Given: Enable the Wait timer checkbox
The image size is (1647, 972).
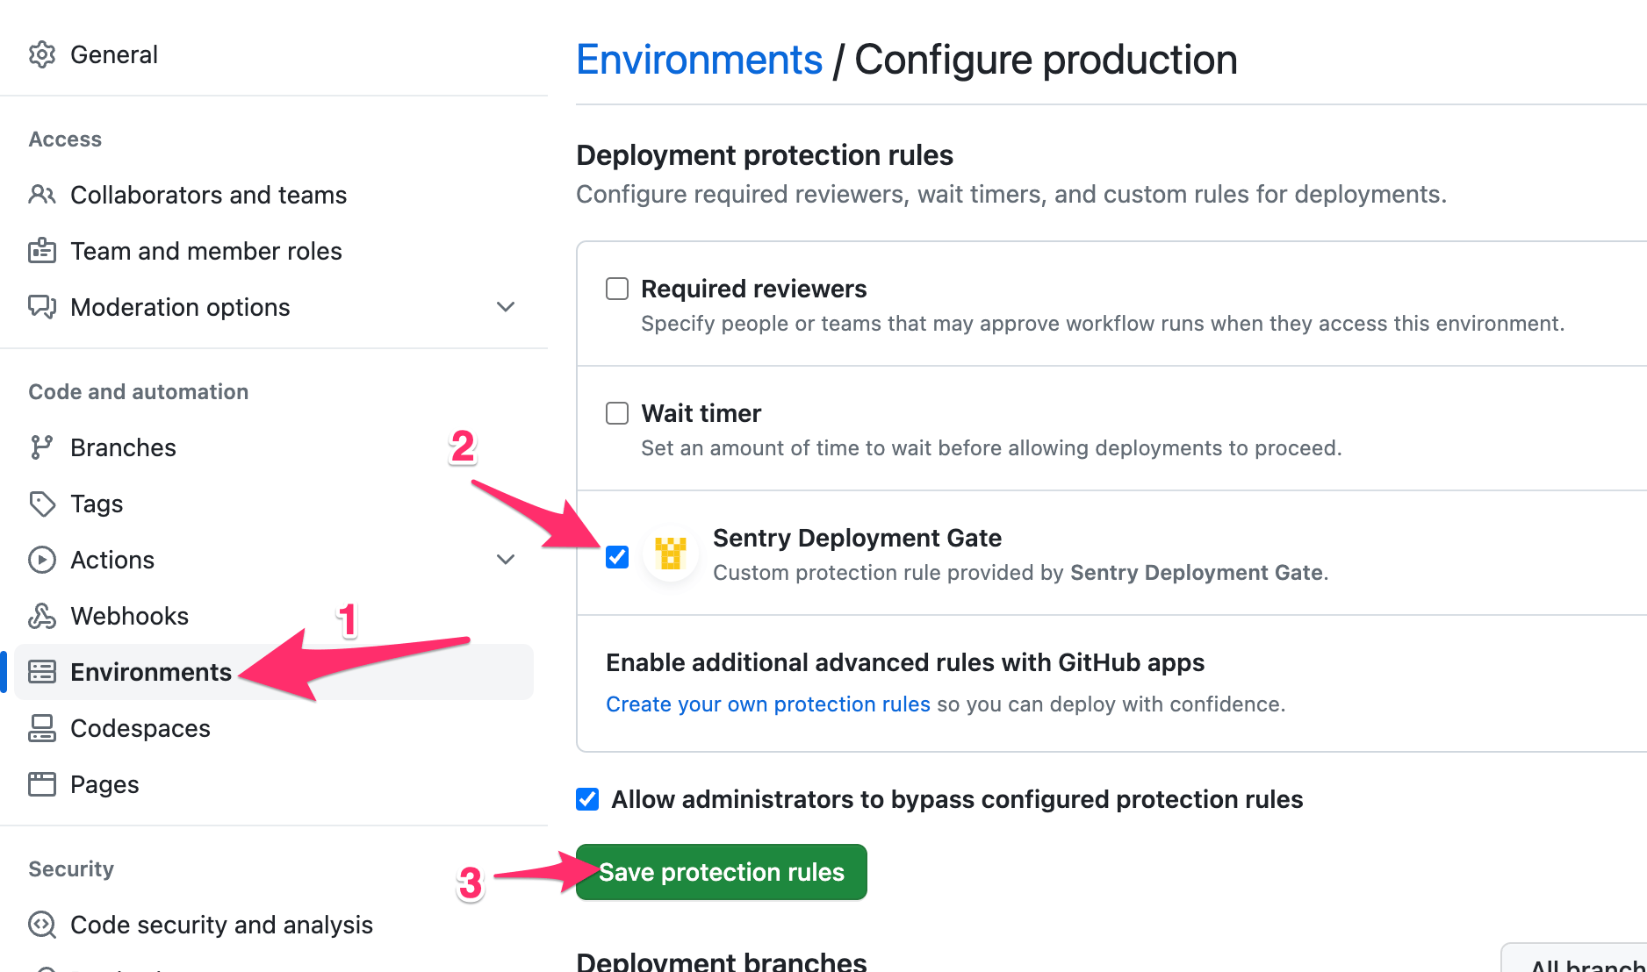Looking at the screenshot, I should [617, 413].
